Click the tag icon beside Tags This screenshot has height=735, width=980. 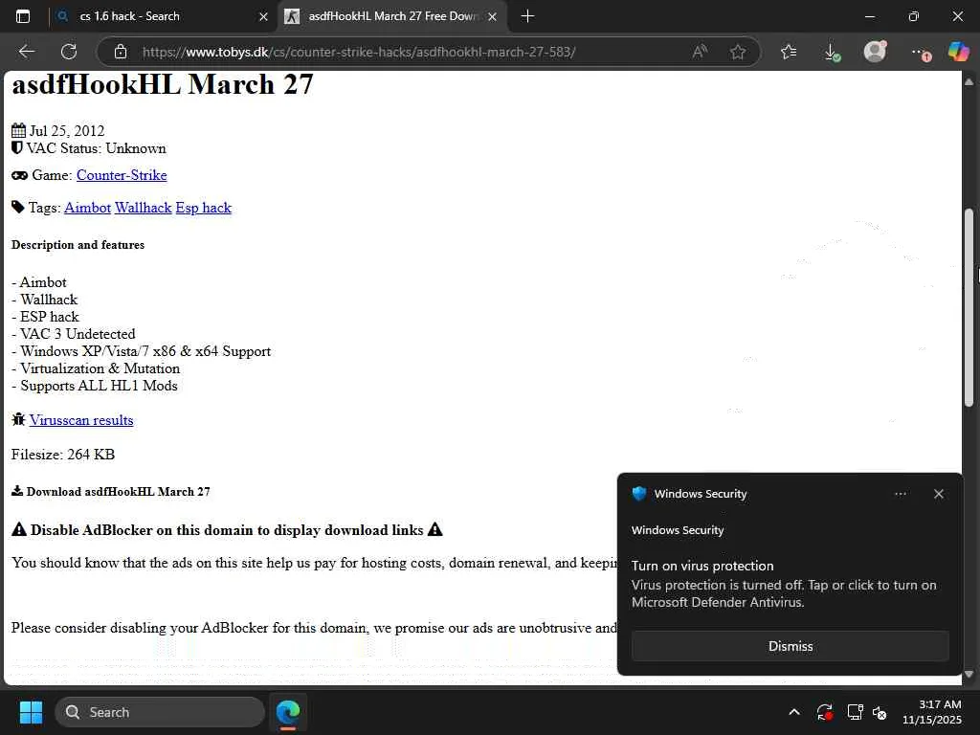[x=18, y=208]
